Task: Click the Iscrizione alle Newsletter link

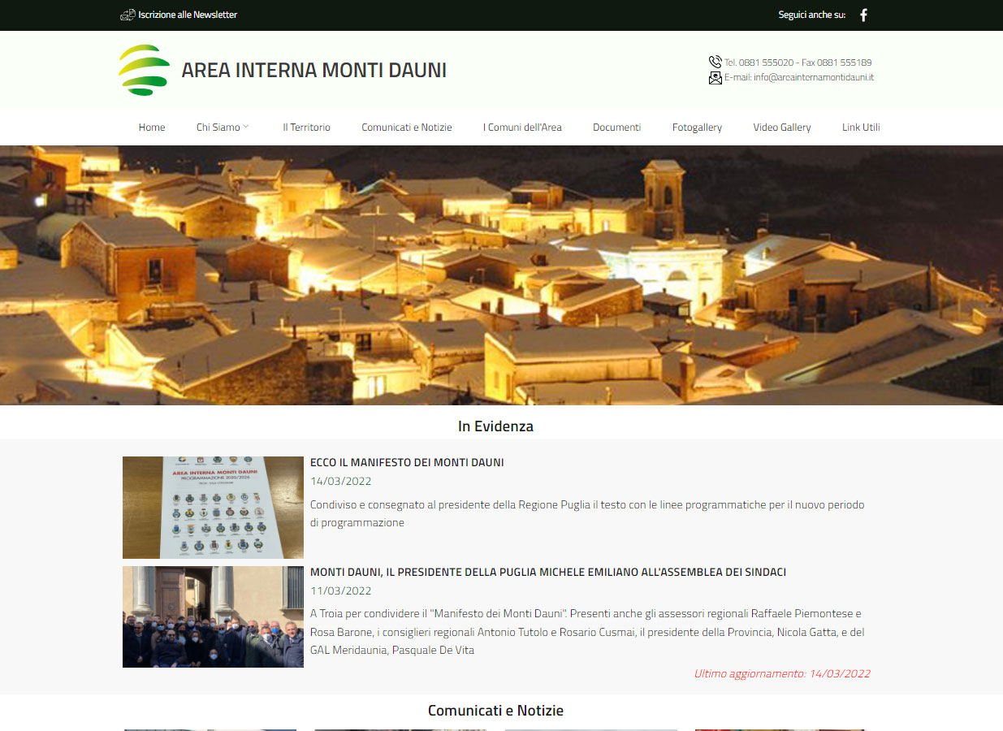Action: click(x=188, y=15)
